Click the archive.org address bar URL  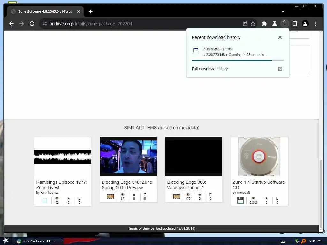[91, 24]
